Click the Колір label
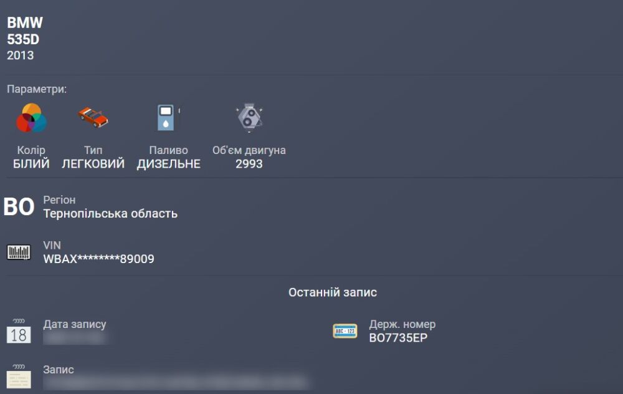 (31, 150)
